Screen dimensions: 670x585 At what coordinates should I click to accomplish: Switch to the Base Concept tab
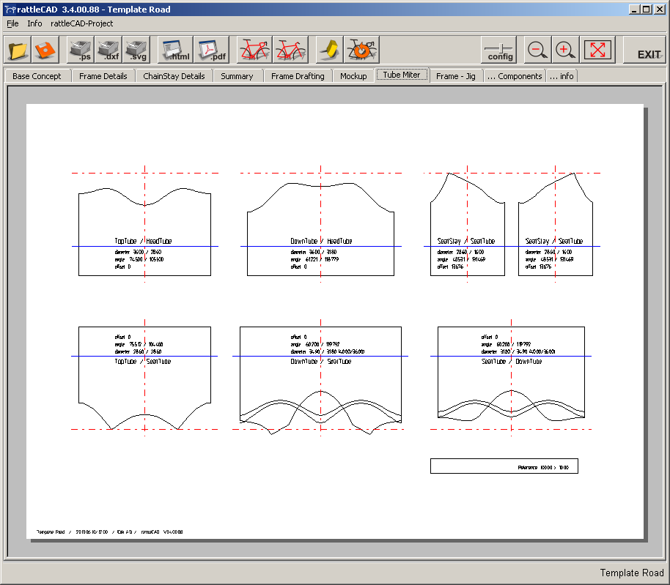37,76
